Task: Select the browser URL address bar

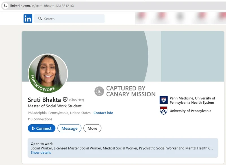Action: [x=113, y=6]
